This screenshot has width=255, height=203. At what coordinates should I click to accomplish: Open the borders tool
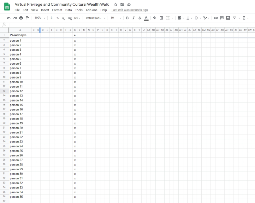point(161,18)
